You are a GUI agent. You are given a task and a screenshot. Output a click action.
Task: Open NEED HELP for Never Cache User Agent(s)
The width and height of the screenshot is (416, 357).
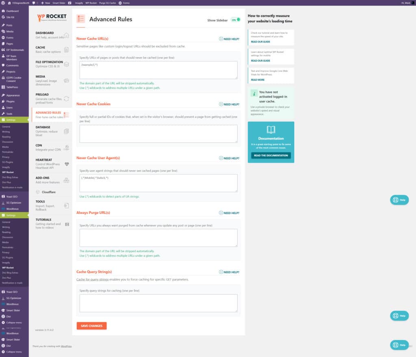click(229, 158)
